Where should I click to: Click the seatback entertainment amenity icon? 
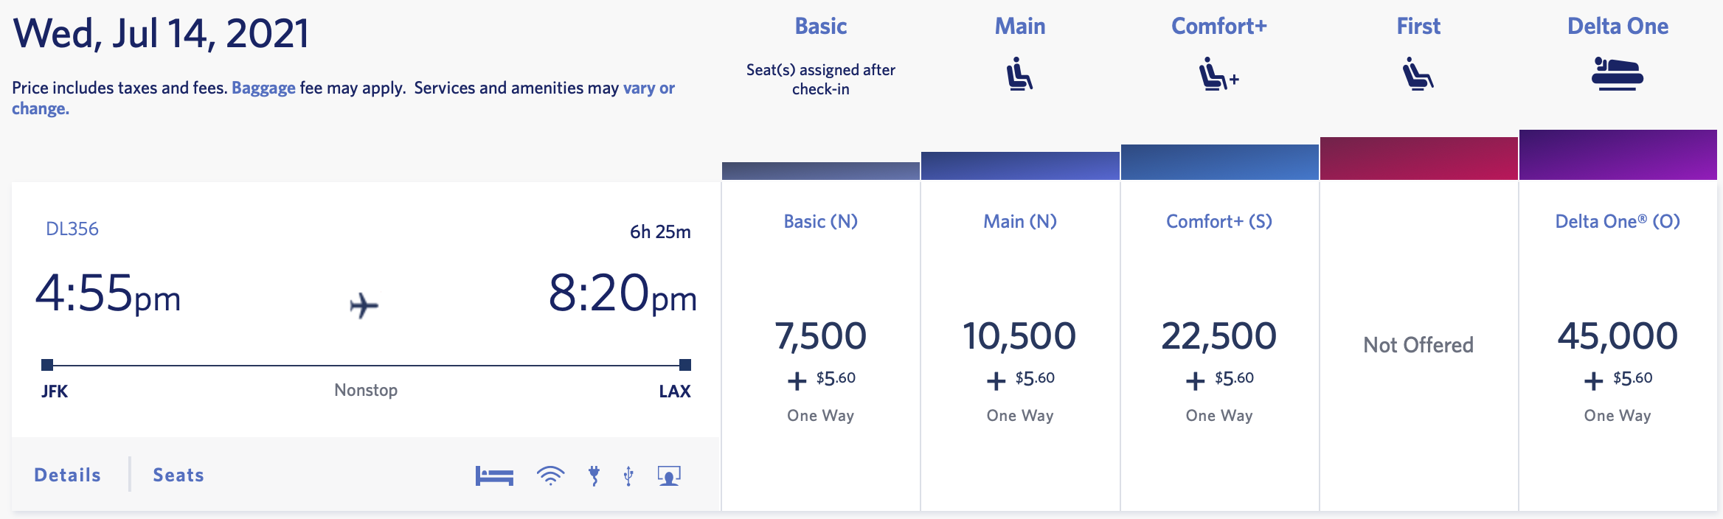668,475
